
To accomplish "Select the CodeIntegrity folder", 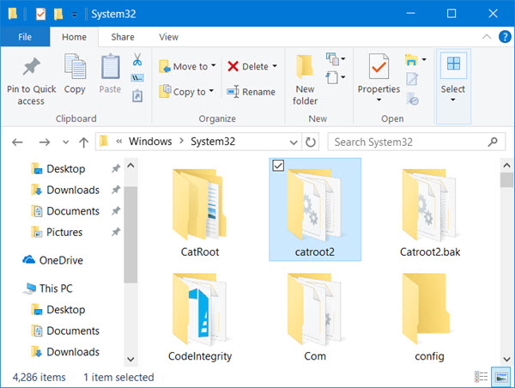I will pos(200,317).
